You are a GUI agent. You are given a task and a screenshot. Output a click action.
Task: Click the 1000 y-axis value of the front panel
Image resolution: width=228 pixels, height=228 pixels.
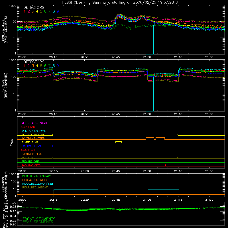tap(13, 6)
